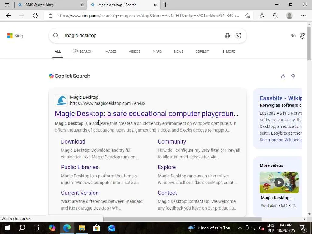This screenshot has width=312, height=234.
Task: Like the Copilot Search answer
Action: click(x=283, y=76)
